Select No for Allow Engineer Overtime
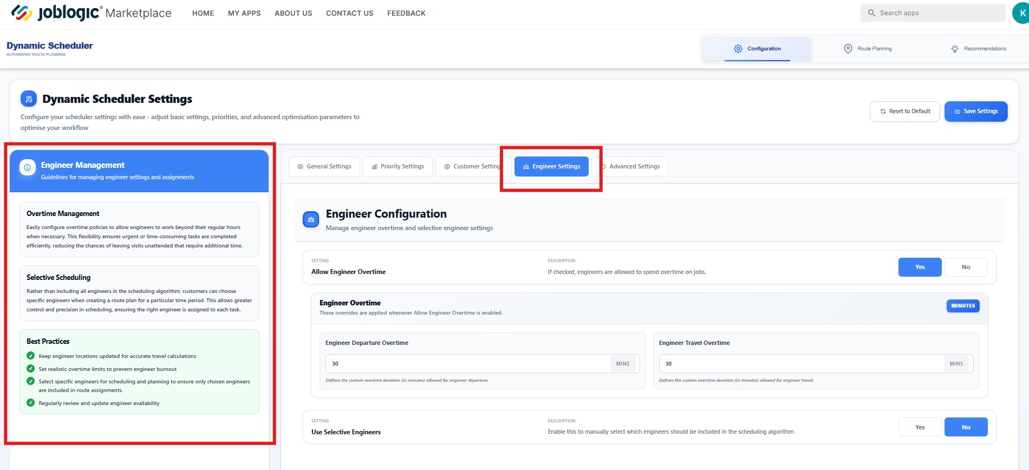The width and height of the screenshot is (1029, 470). (x=966, y=267)
